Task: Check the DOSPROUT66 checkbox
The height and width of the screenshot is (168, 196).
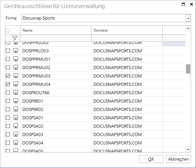Action: [8, 93]
